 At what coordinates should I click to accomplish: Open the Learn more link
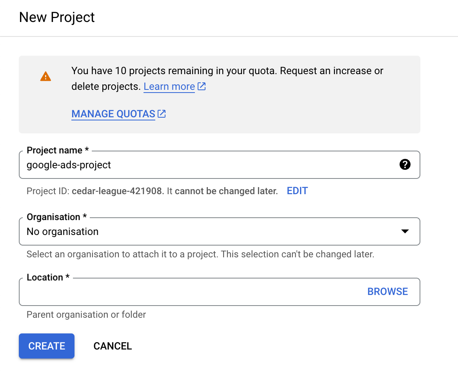(169, 86)
